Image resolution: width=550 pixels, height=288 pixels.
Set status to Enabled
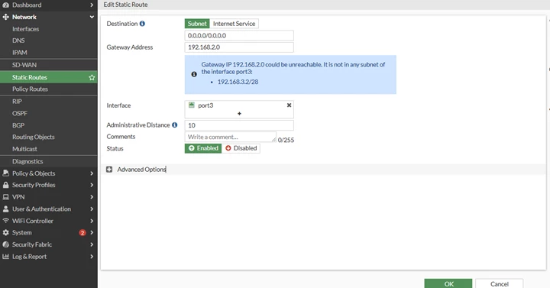tap(203, 148)
